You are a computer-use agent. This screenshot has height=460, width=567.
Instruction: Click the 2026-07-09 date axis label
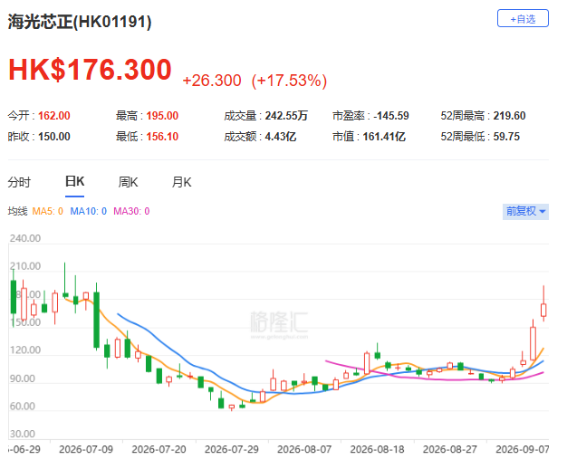[x=86, y=449]
